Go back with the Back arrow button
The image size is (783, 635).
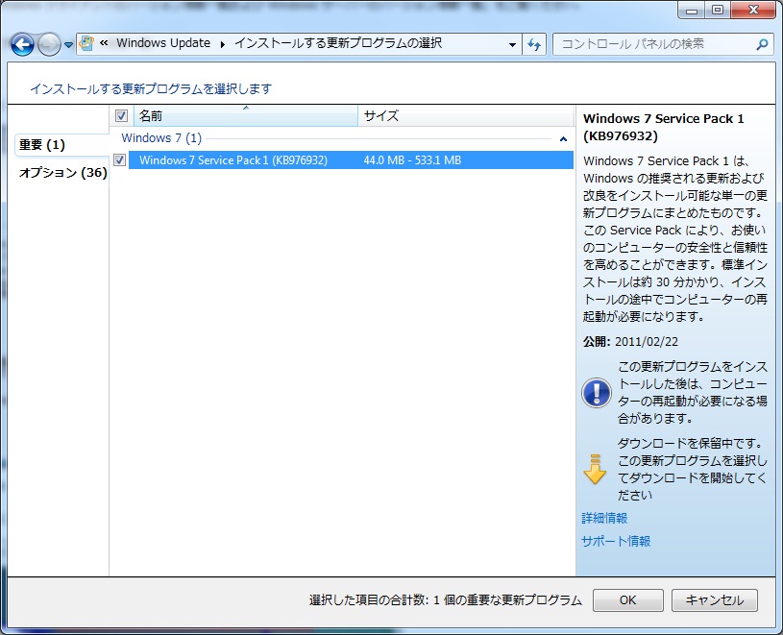tap(22, 45)
